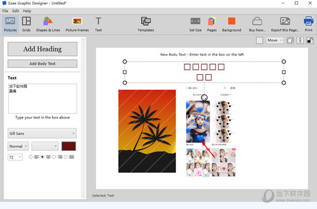
Task: Toggle the transparency checkerboard icon
Action: [x=259, y=40]
